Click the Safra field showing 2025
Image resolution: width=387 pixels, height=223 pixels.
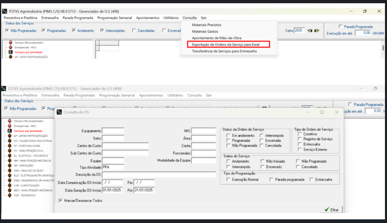(299, 30)
